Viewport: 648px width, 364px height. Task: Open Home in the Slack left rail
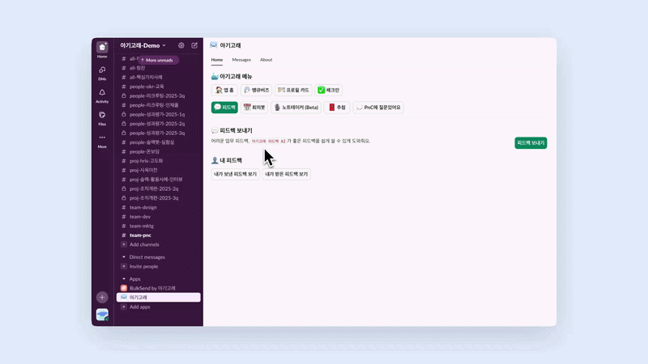click(x=102, y=50)
